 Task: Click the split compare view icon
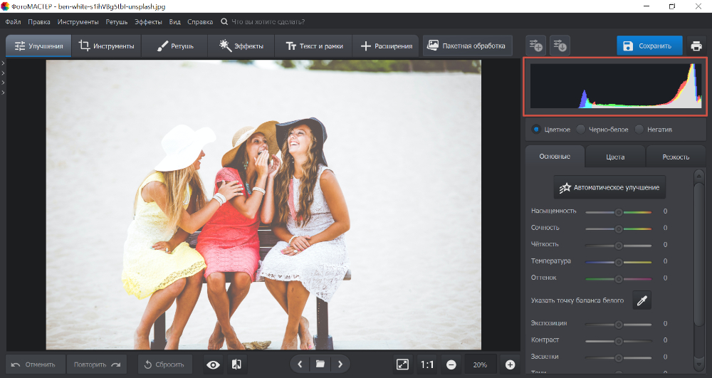click(236, 364)
